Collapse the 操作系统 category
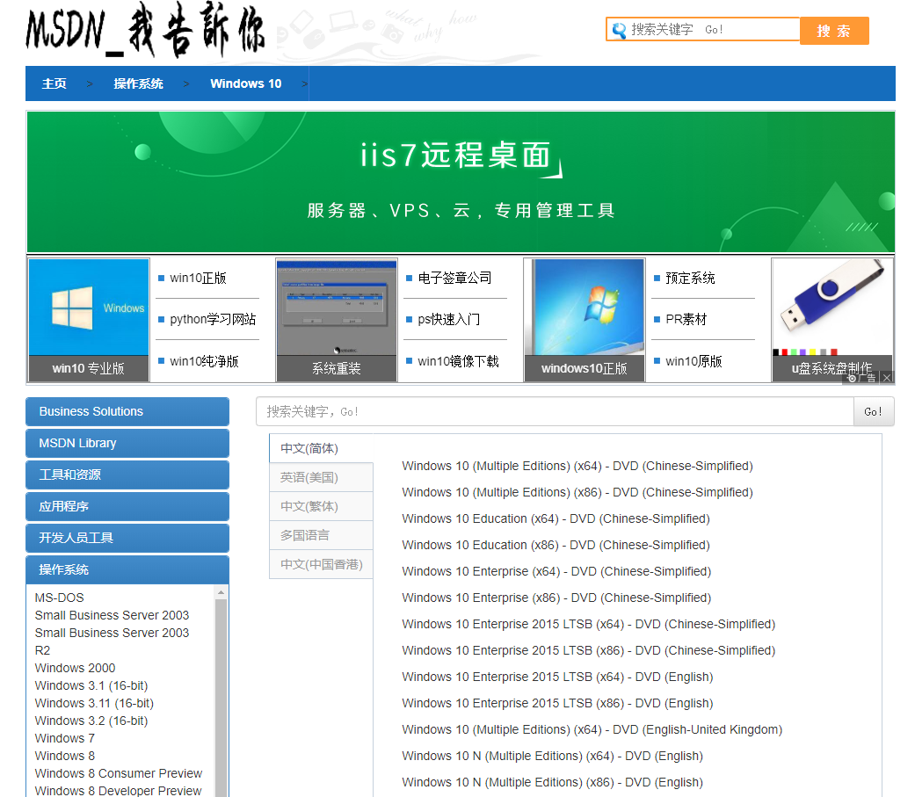 point(127,569)
